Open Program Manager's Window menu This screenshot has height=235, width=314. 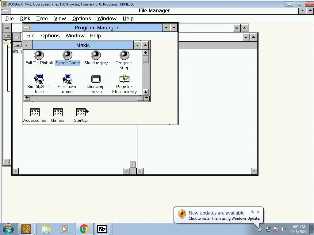tap(75, 36)
